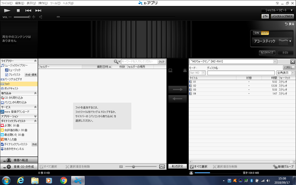The height and width of the screenshot is (185, 296).
Task: Click the カスタマイズ button
Action: point(267,53)
